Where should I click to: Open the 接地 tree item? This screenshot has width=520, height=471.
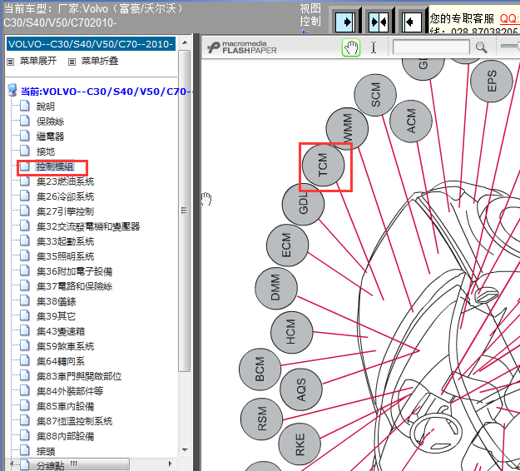point(46,151)
